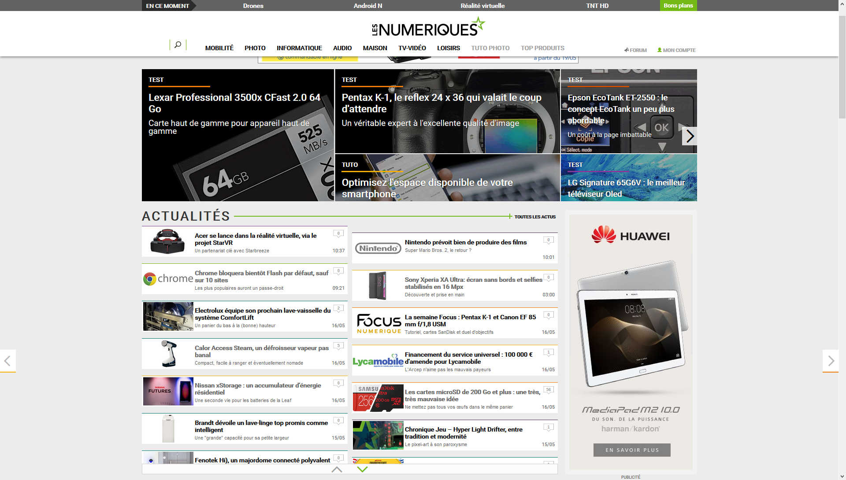The image size is (846, 480).
Task: Click the Huawei MediaPad tablet image
Action: (632, 324)
